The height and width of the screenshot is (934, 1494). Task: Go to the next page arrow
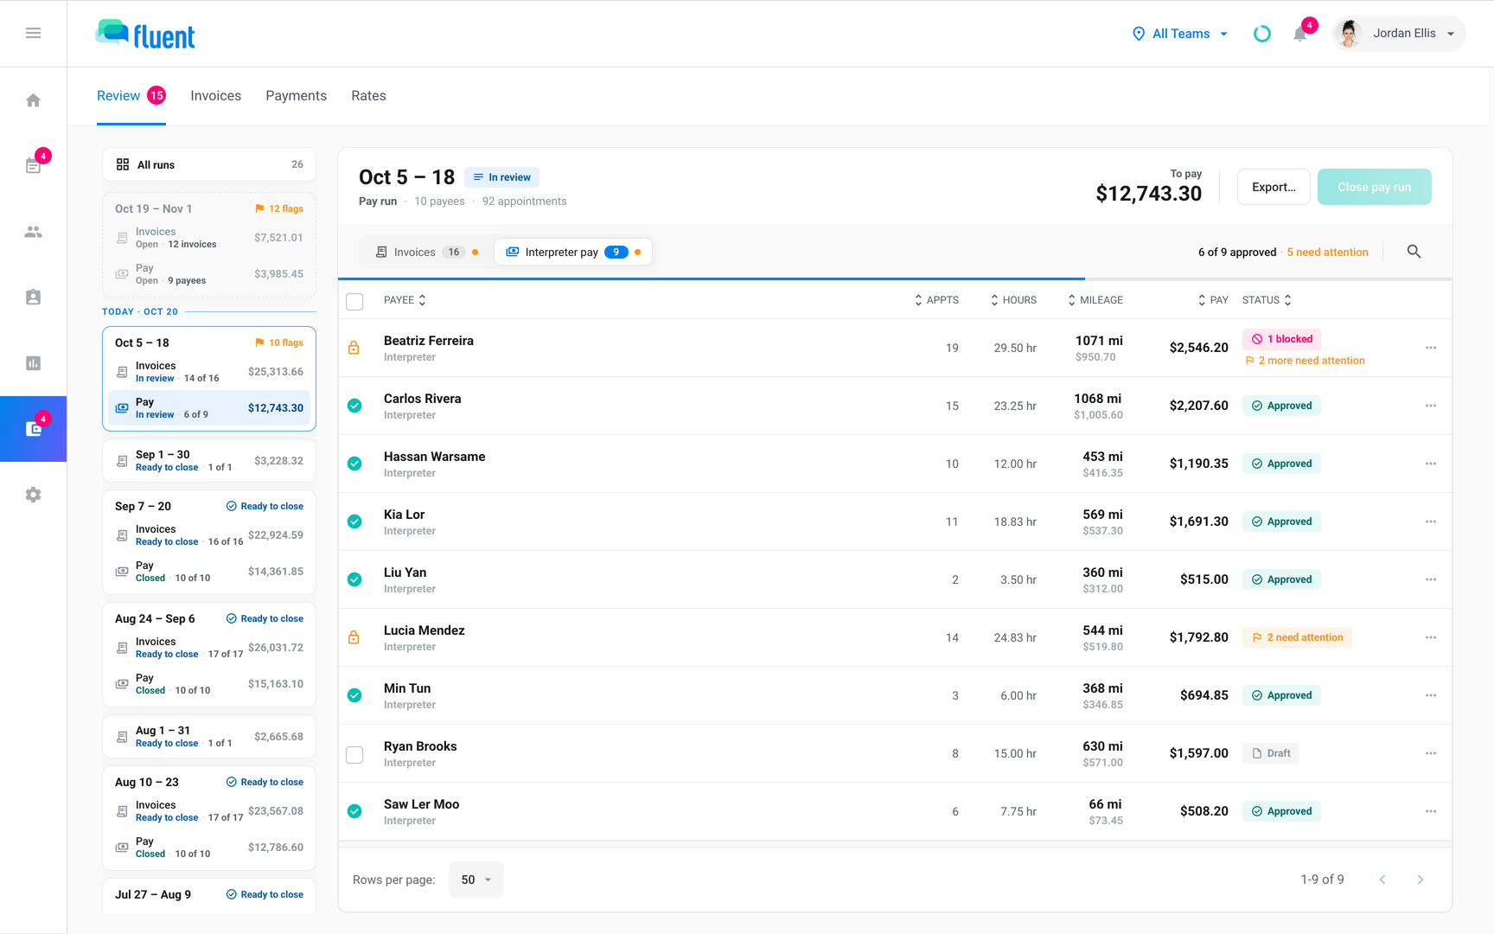(1420, 880)
